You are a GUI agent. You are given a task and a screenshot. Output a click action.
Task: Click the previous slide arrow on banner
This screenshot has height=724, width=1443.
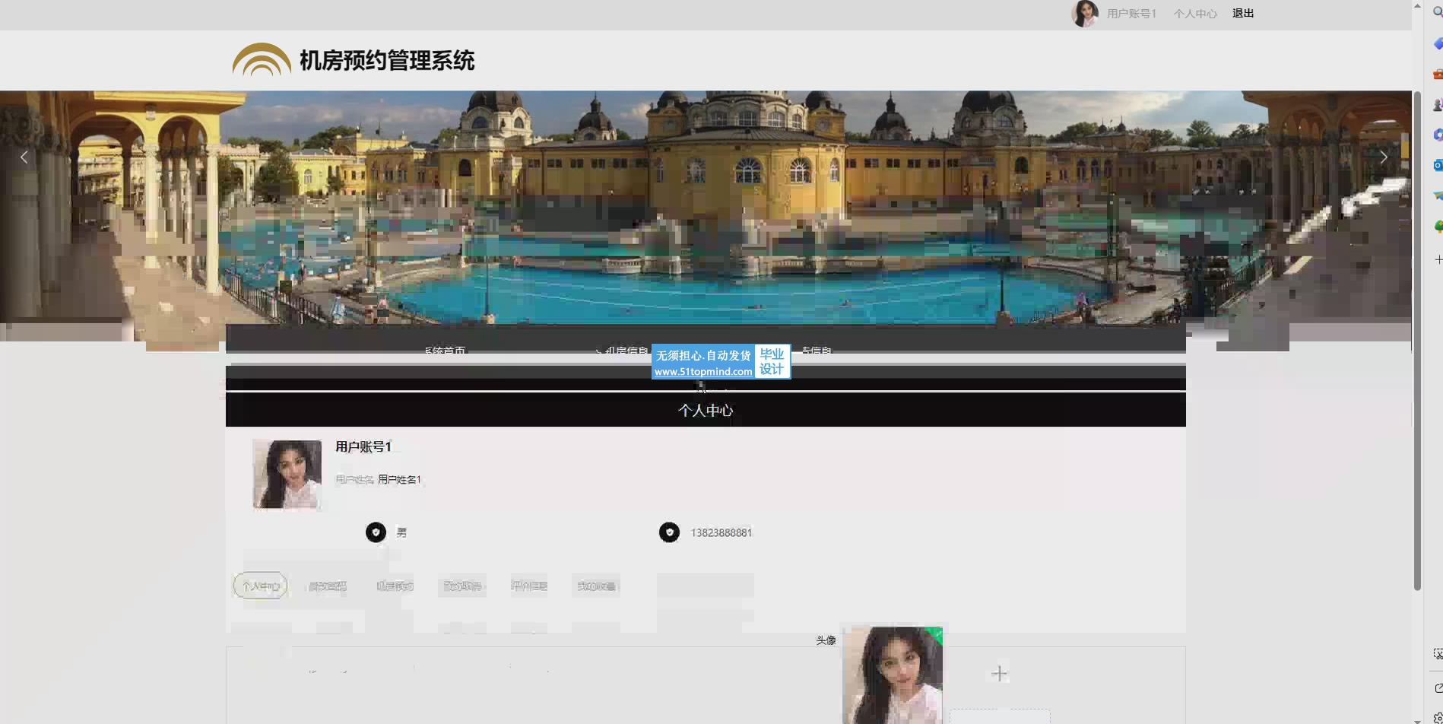(24, 157)
